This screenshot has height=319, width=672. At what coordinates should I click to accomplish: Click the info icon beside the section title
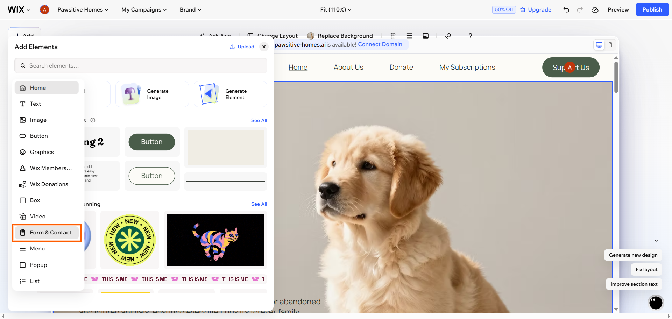click(x=93, y=120)
